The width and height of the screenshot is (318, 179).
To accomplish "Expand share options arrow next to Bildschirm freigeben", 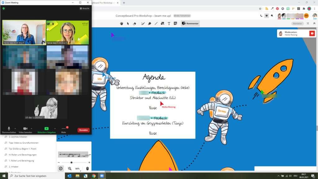I will pos(55,128).
